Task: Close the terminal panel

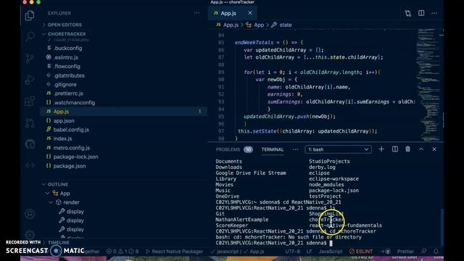Action: [x=434, y=149]
